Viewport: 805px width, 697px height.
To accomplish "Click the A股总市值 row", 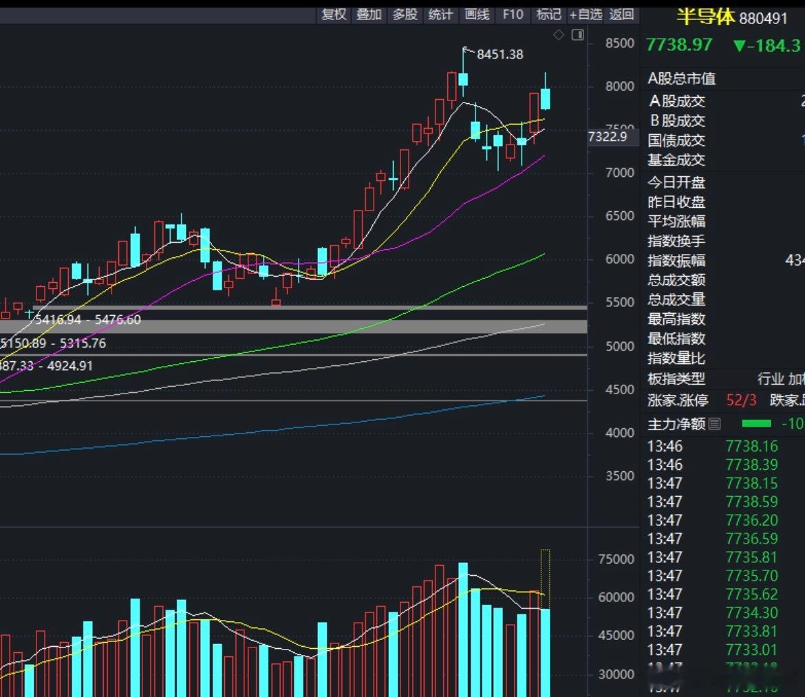I will click(x=723, y=78).
